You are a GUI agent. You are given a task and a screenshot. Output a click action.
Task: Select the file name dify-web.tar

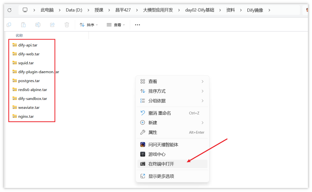(29, 54)
